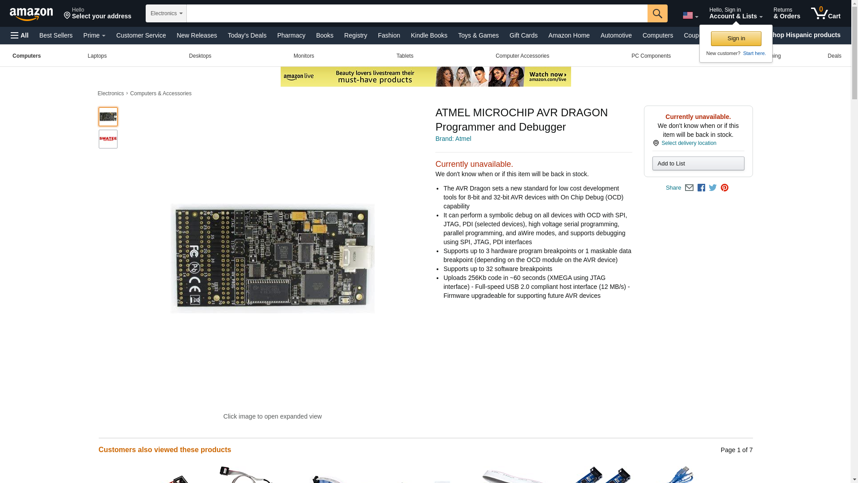Screen dimensions: 858x483
Task: Share product via email icon
Action: pos(689,188)
